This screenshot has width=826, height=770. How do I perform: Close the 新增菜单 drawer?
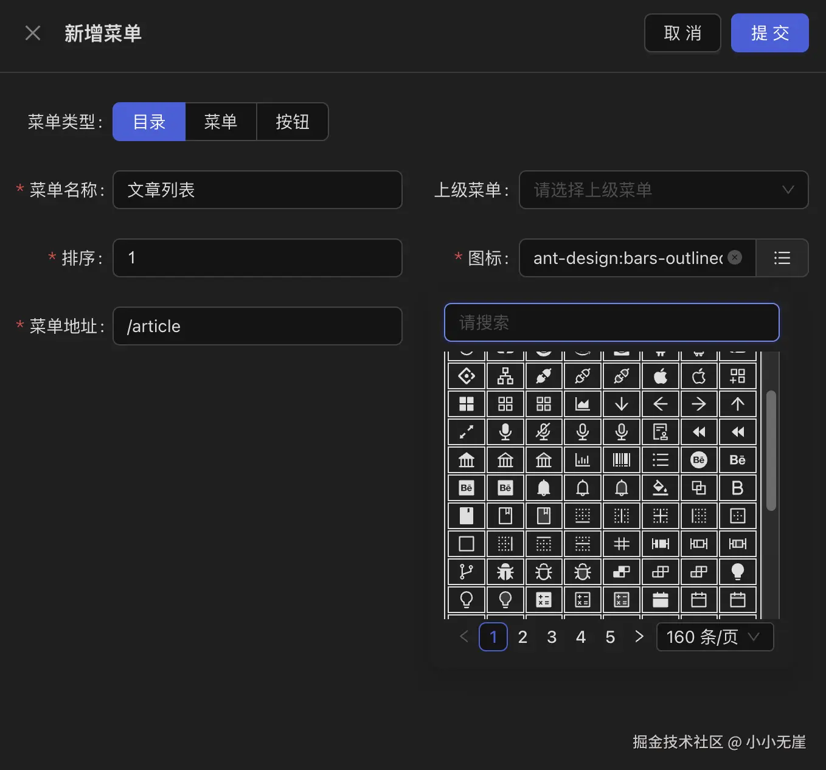point(33,33)
